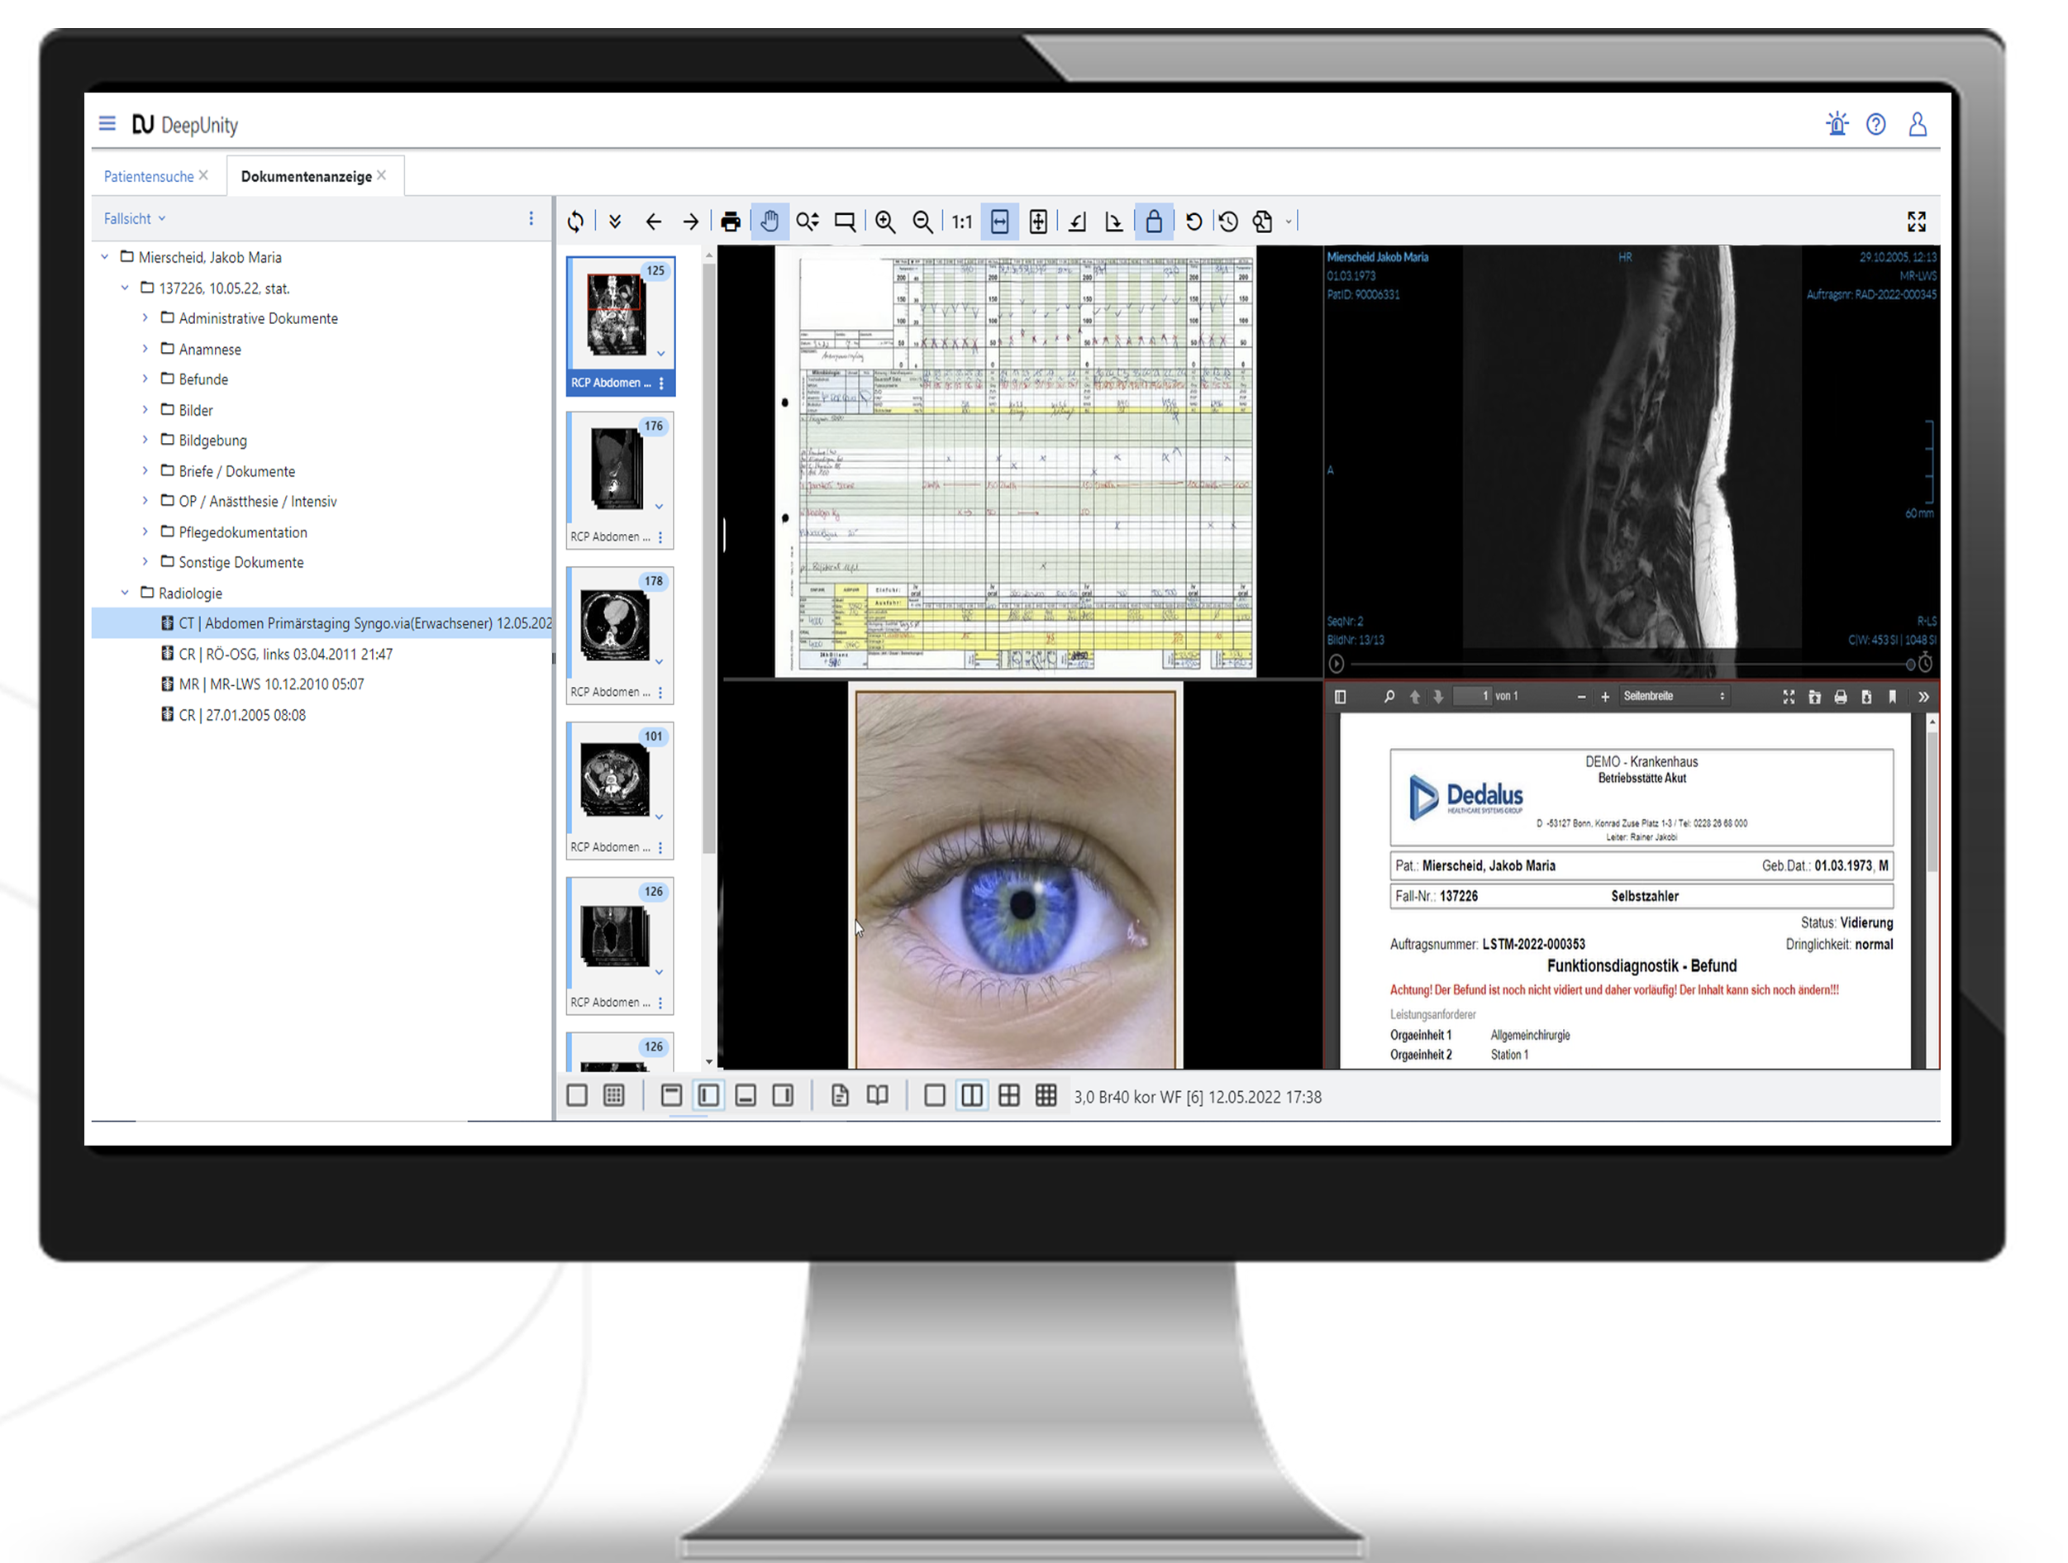Select 2x2 grid viewer layout

coord(1008,1096)
